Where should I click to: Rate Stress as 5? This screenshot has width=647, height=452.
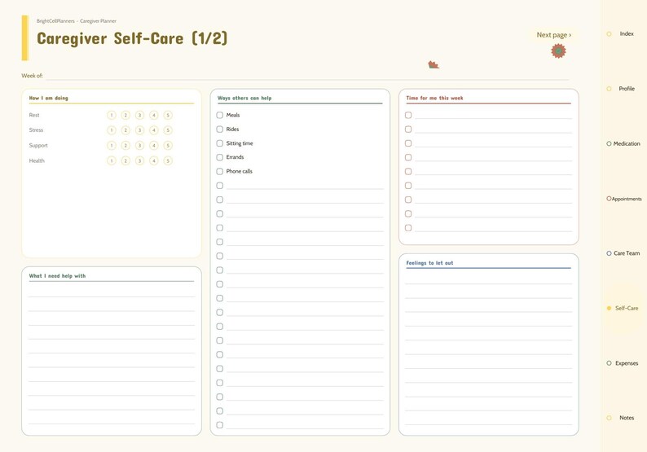(x=168, y=130)
